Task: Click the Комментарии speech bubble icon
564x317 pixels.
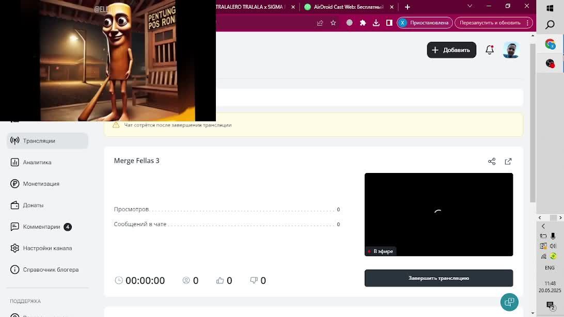Action: (15, 227)
